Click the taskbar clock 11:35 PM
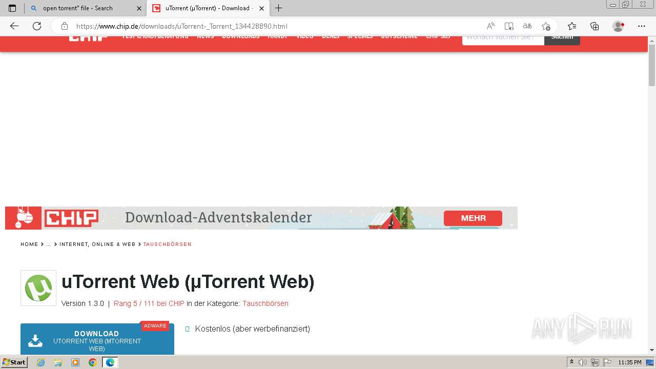Viewport: 656px width, 369px height. (630, 362)
